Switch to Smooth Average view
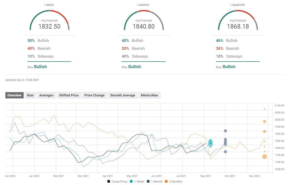This screenshot has width=288, height=185. (123, 95)
